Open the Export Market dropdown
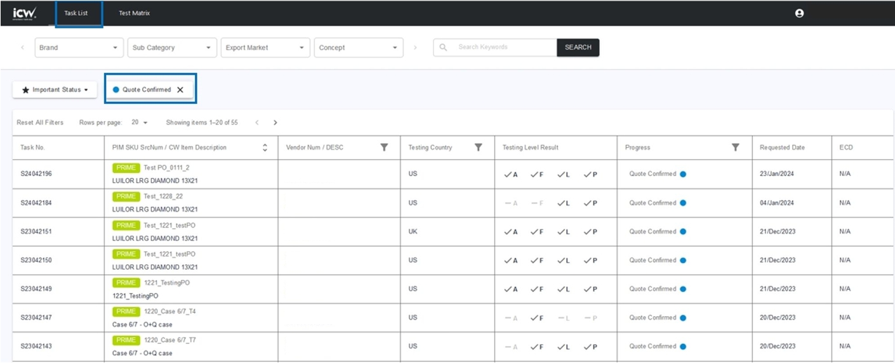Viewport: 895px width, 363px height. click(265, 48)
